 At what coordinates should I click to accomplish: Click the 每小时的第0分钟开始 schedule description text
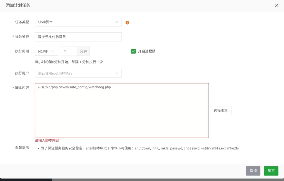69,62
